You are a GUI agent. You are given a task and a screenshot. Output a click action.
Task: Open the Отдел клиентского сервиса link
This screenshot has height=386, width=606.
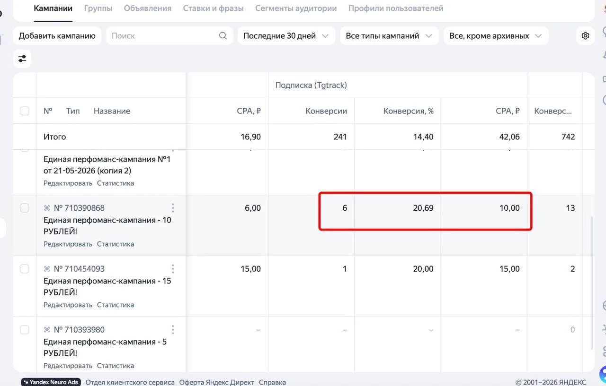[x=130, y=382]
